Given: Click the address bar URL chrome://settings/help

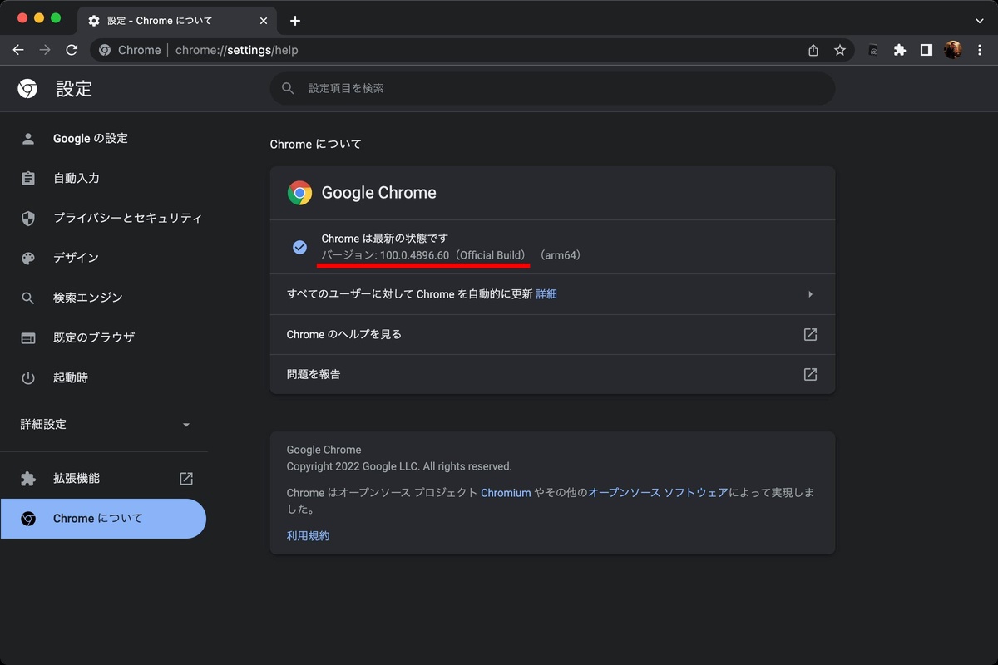Looking at the screenshot, I should 237,50.
